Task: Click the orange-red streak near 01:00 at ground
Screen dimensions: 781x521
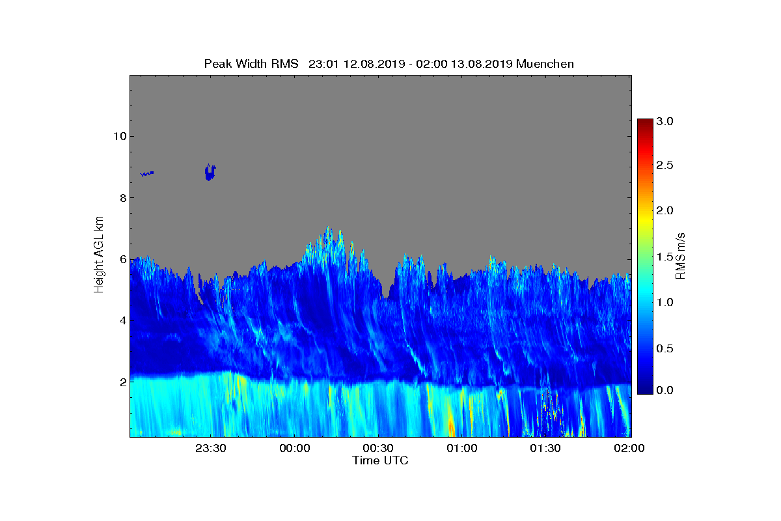Action: tap(451, 423)
